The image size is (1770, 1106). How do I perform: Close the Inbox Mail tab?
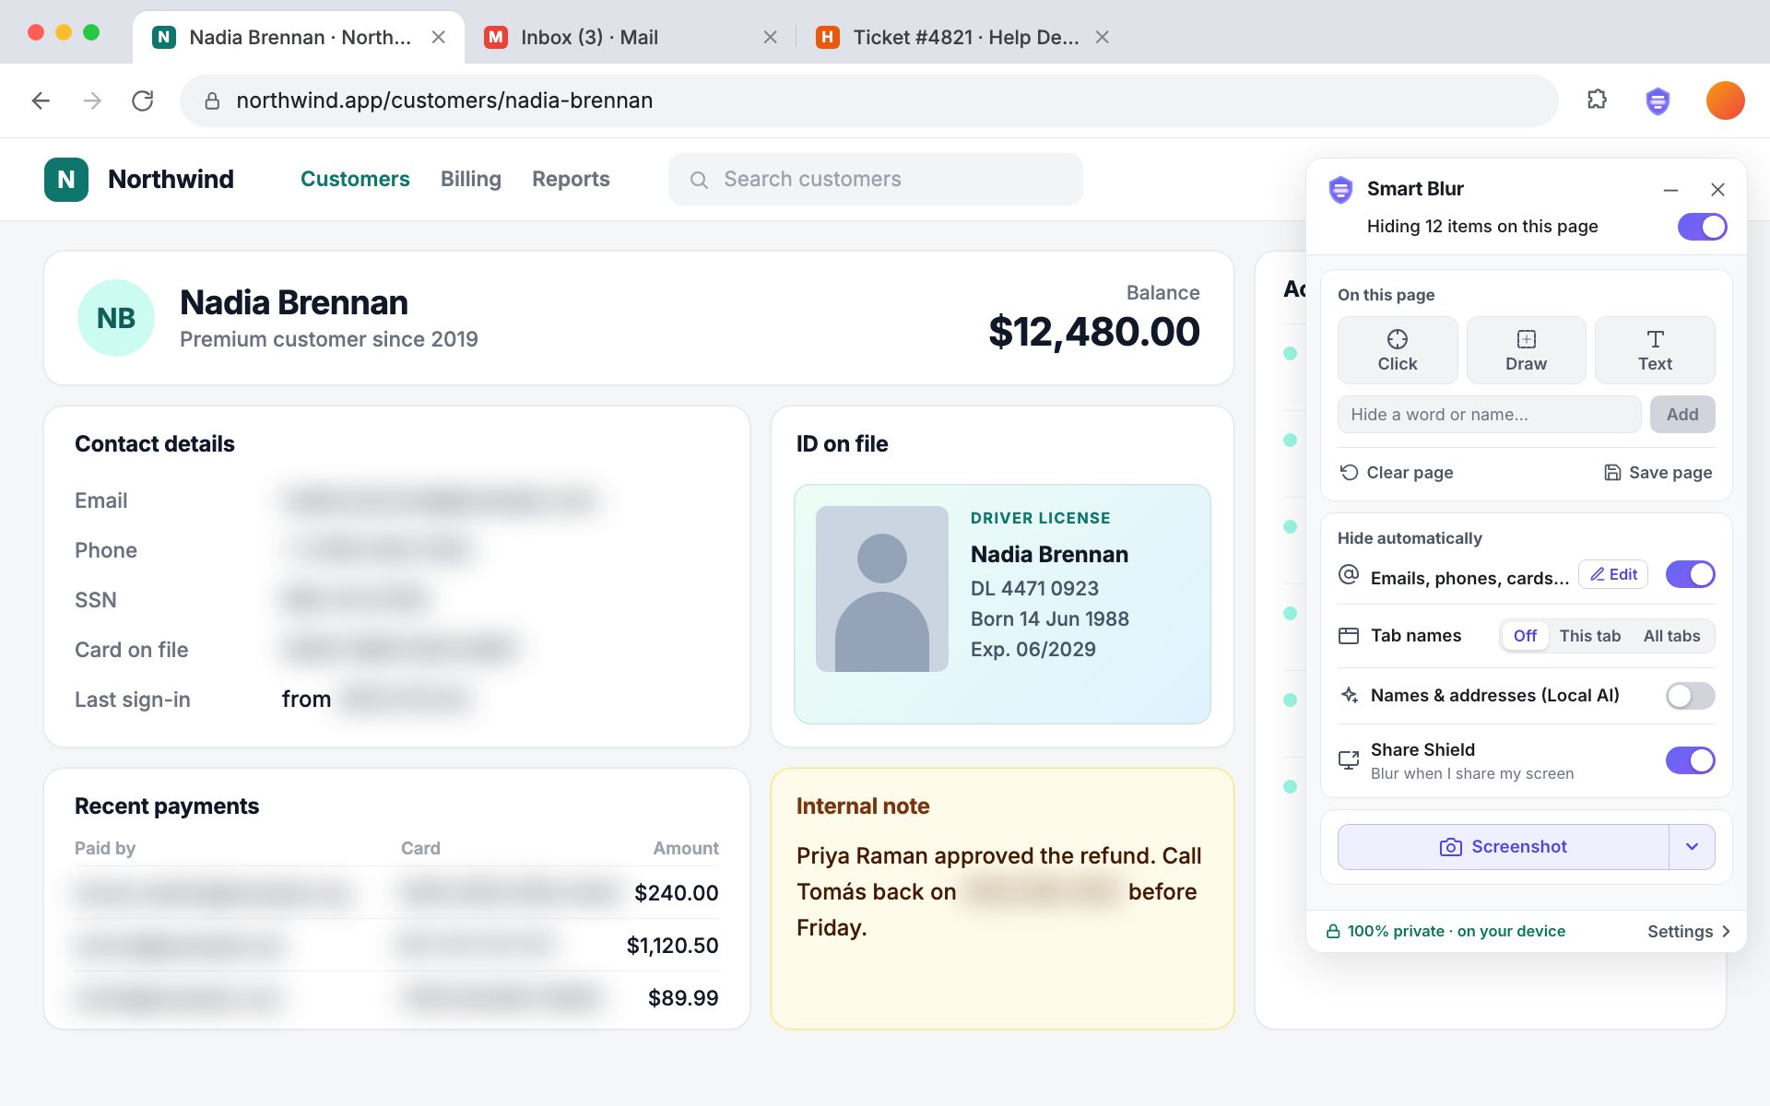click(771, 37)
